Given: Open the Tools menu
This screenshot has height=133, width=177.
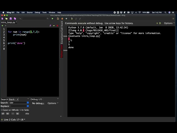Looking at the screenshot, I should 44,12.
